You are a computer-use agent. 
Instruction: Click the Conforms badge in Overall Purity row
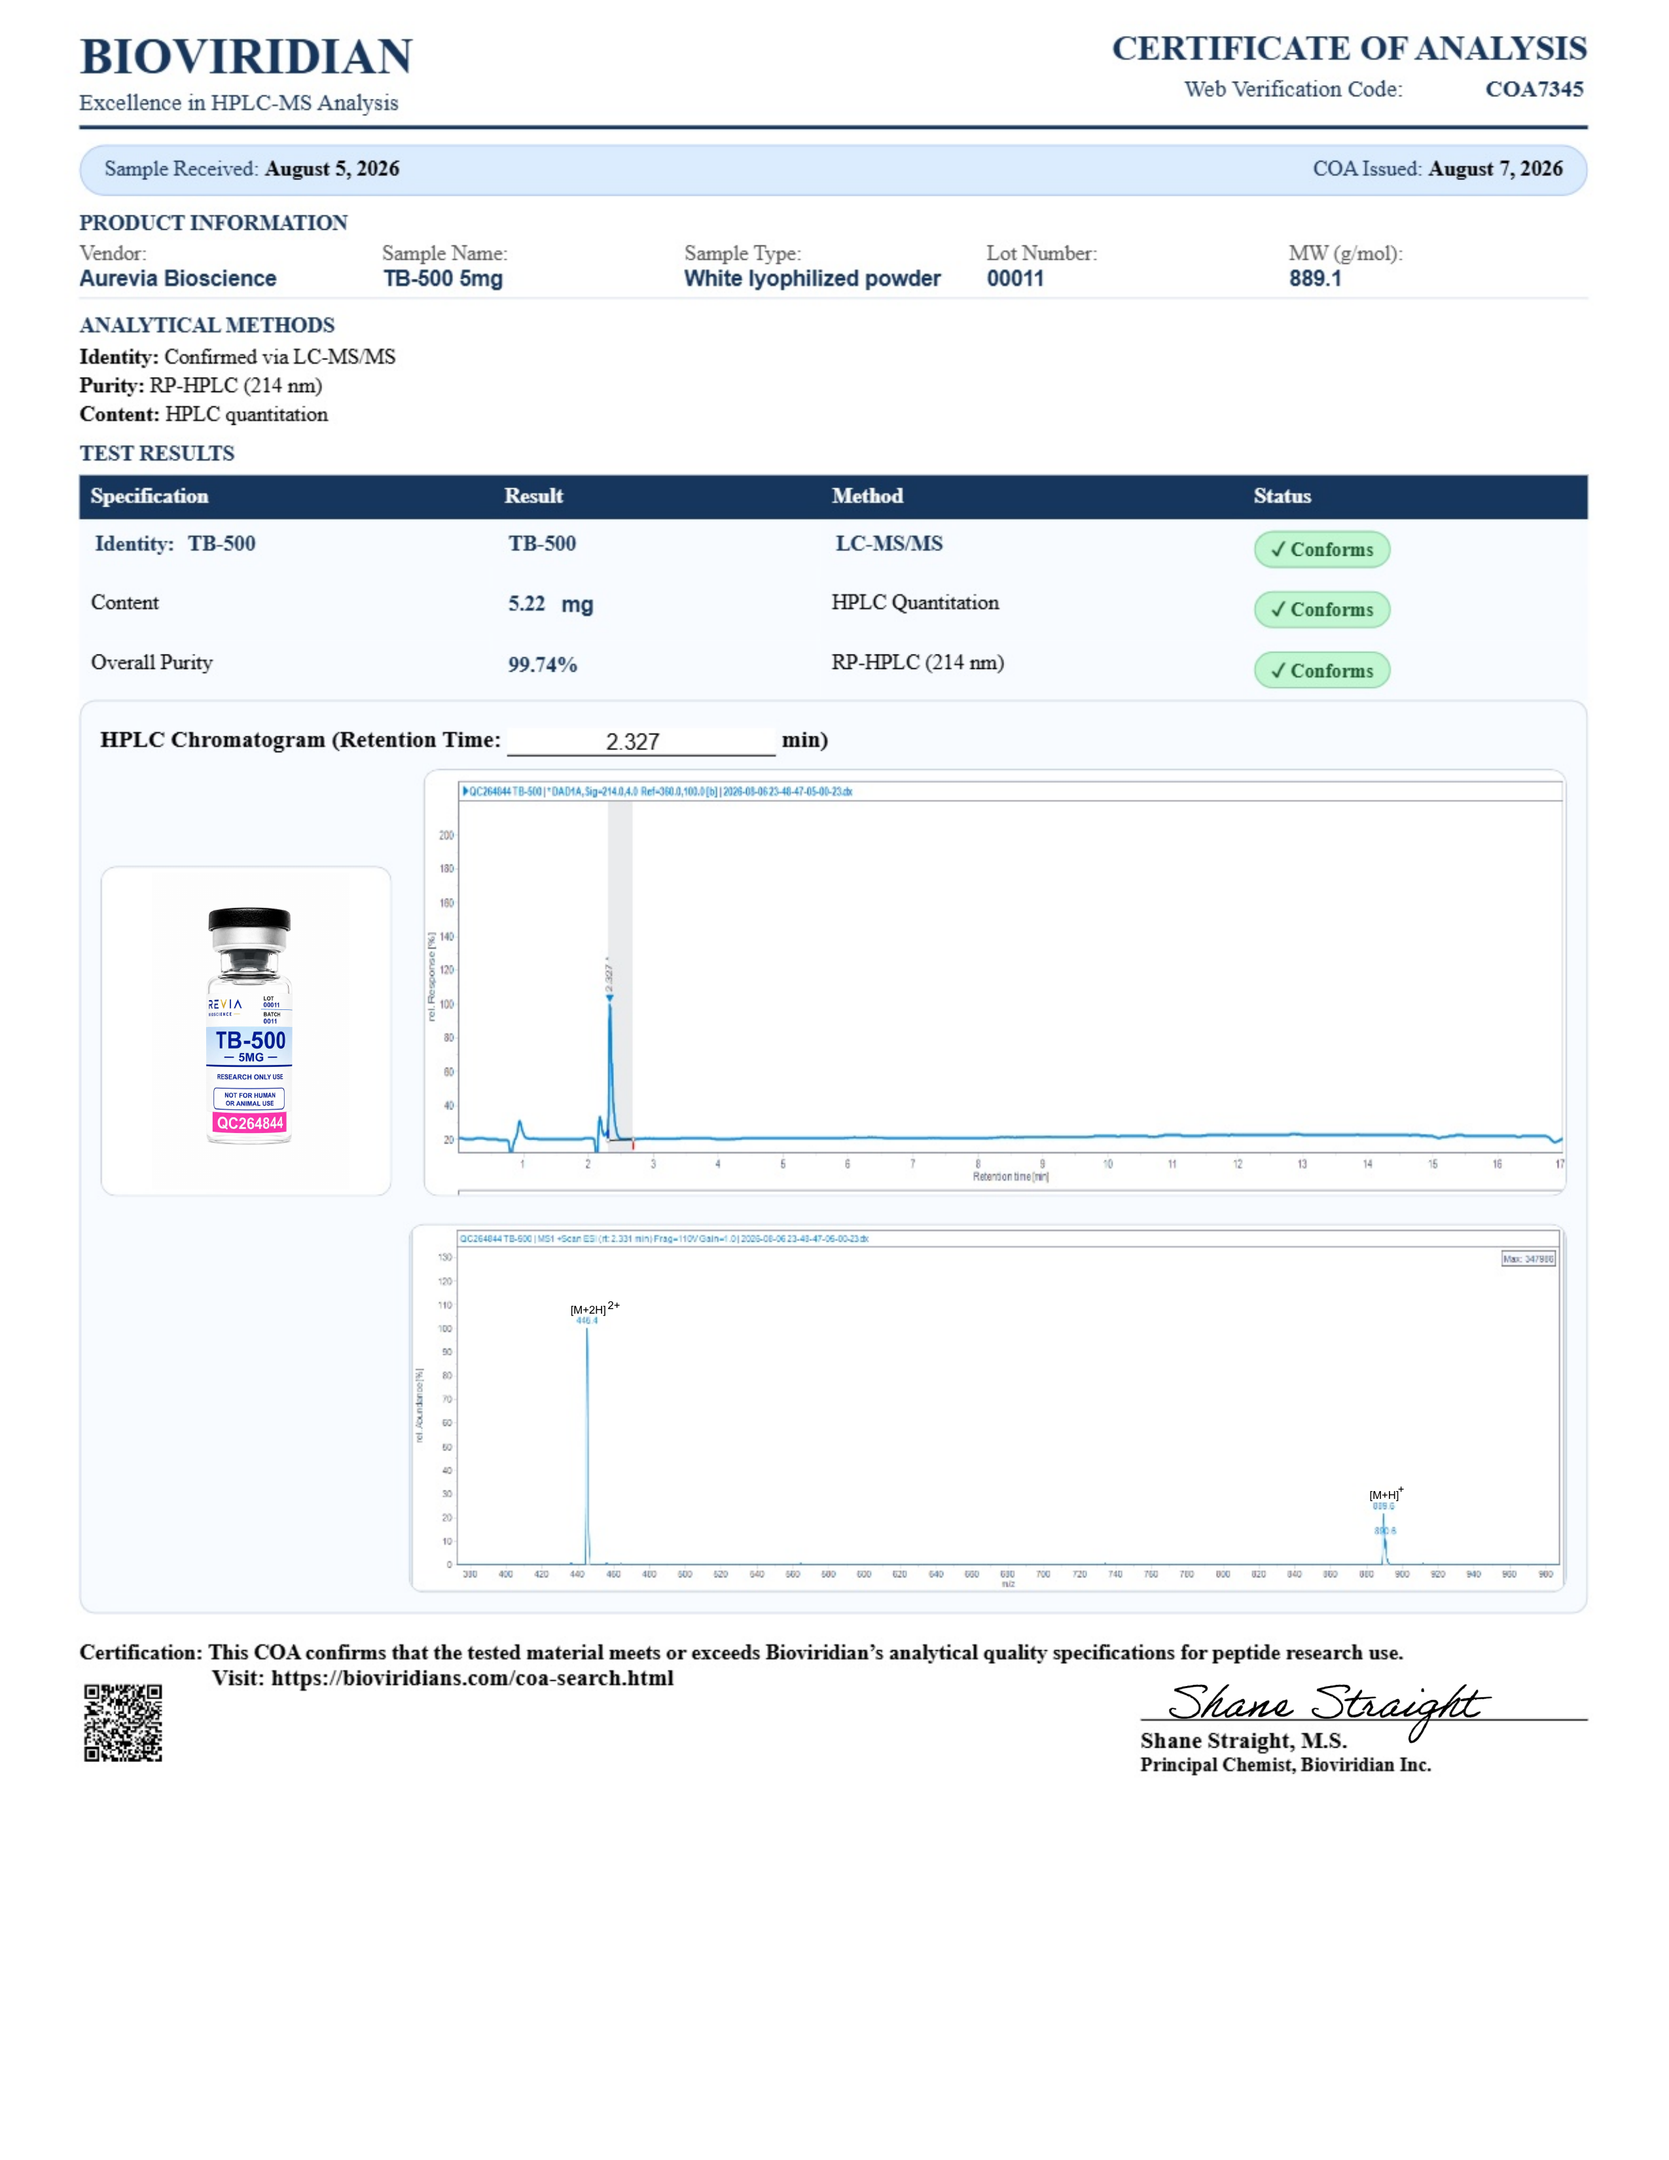pos(1322,670)
